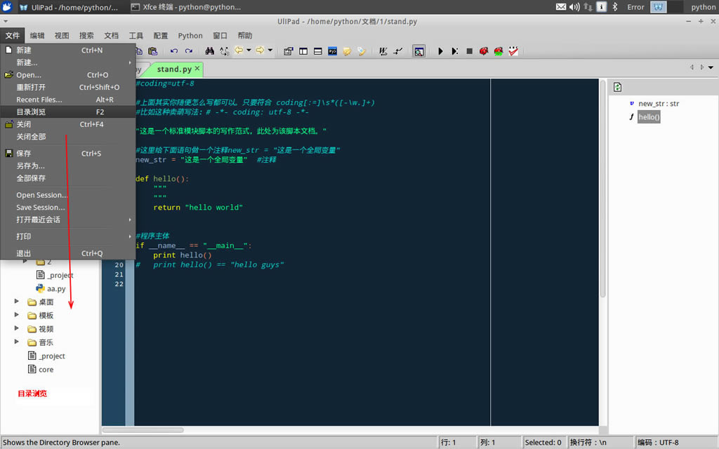The width and height of the screenshot is (719, 449).
Task: Open the dropdown arrow beside the forward arrow
Action: pyautogui.click(x=270, y=51)
